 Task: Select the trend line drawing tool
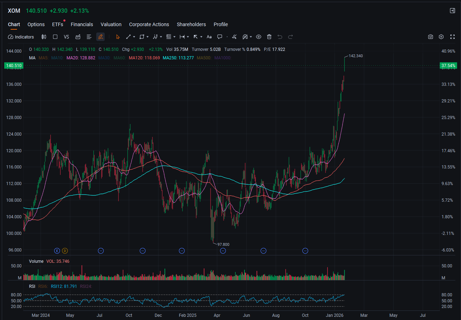pyautogui.click(x=128, y=37)
